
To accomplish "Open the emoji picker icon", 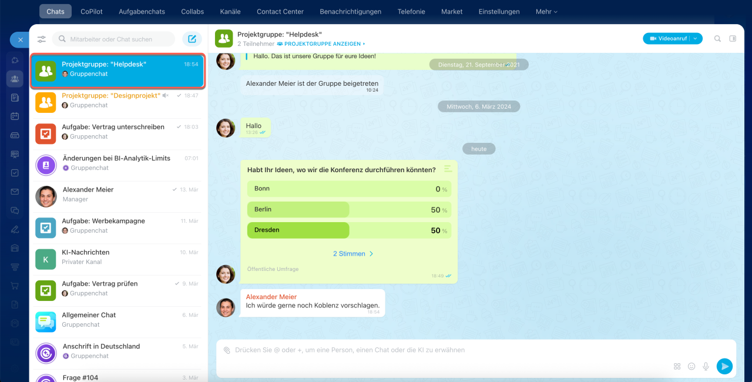I will point(691,366).
